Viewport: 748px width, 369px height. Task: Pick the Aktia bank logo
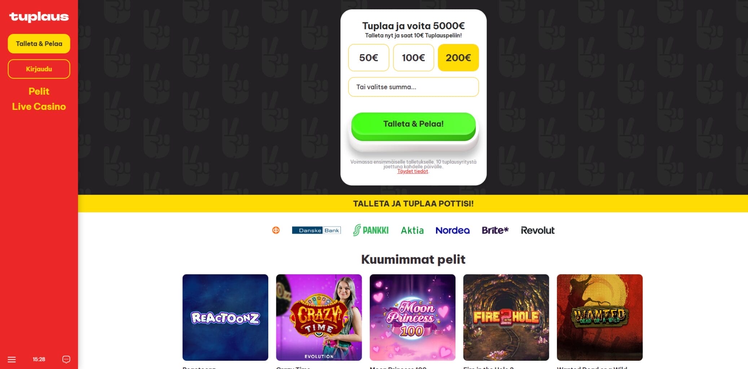(x=412, y=230)
